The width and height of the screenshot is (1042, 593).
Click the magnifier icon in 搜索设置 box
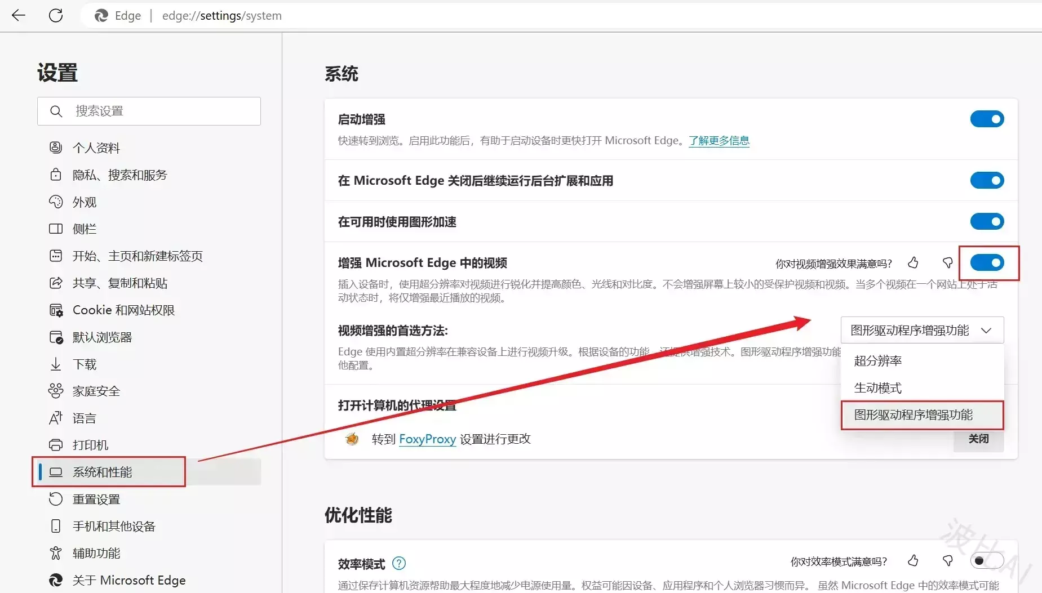point(56,111)
